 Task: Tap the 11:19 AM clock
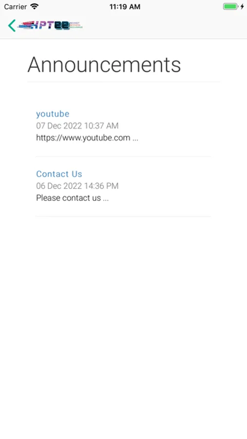coord(125,6)
